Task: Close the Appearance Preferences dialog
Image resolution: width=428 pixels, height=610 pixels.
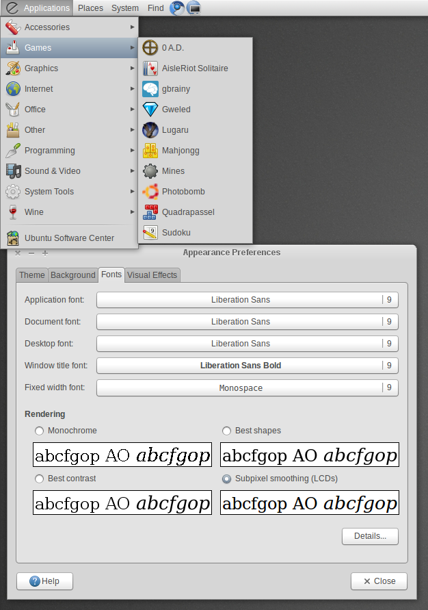Action: 379,581
